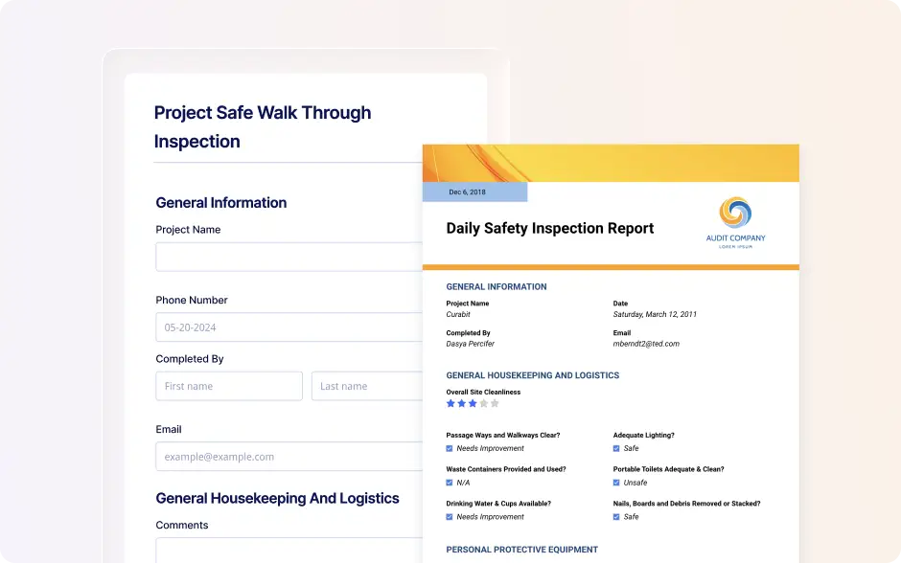
Task: Click the Comments text box
Action: (x=289, y=551)
